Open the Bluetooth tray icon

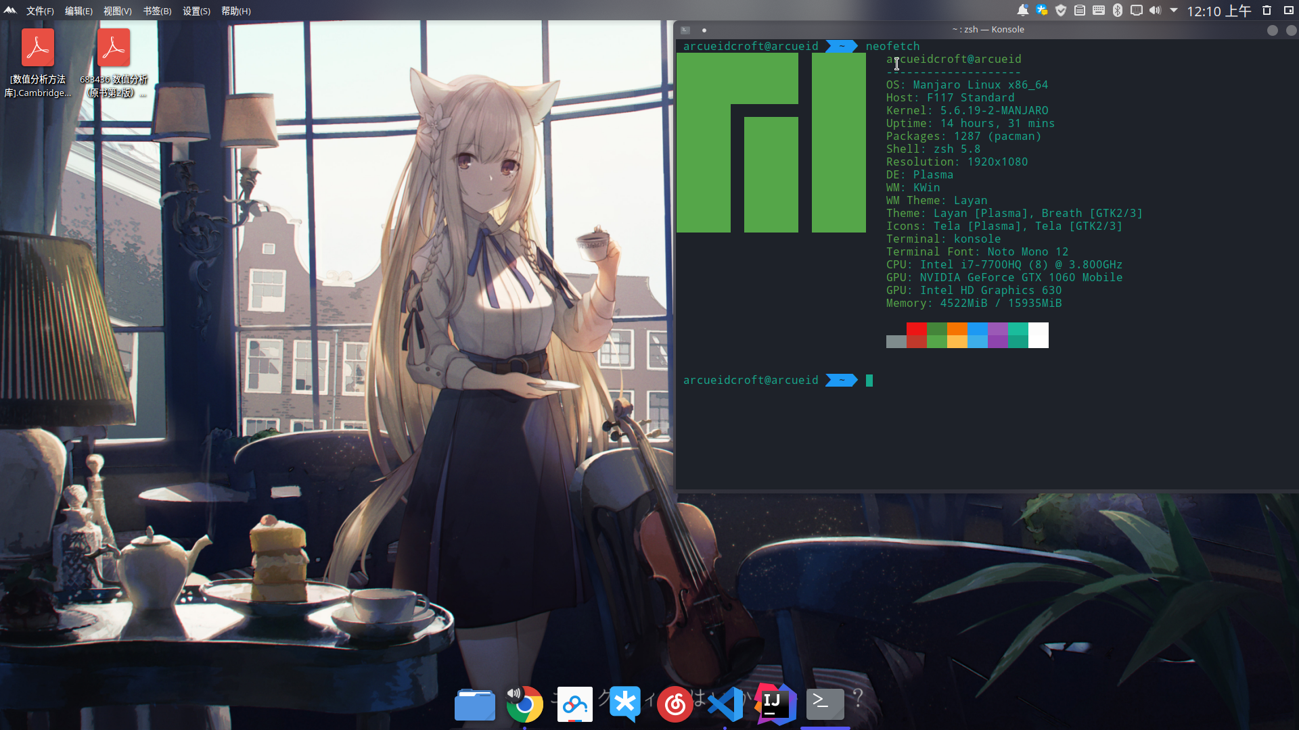(x=1118, y=10)
